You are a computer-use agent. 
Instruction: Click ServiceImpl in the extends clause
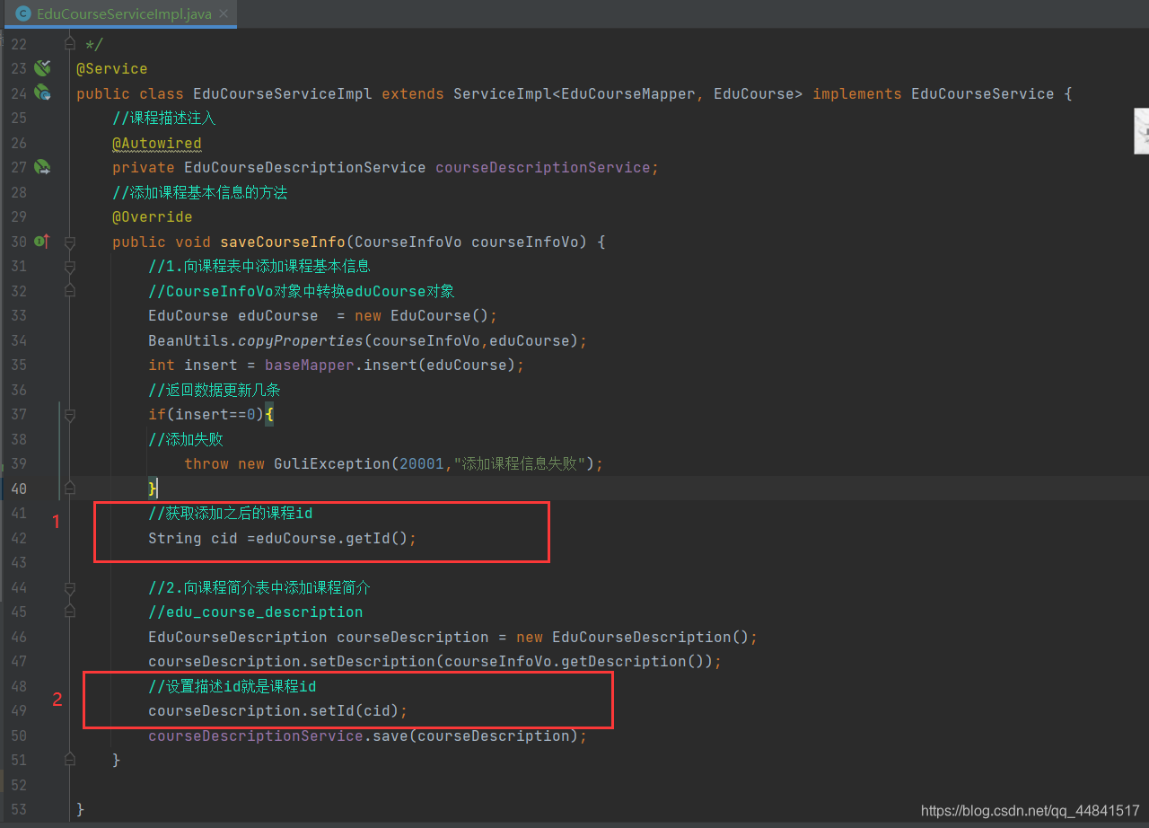[503, 93]
